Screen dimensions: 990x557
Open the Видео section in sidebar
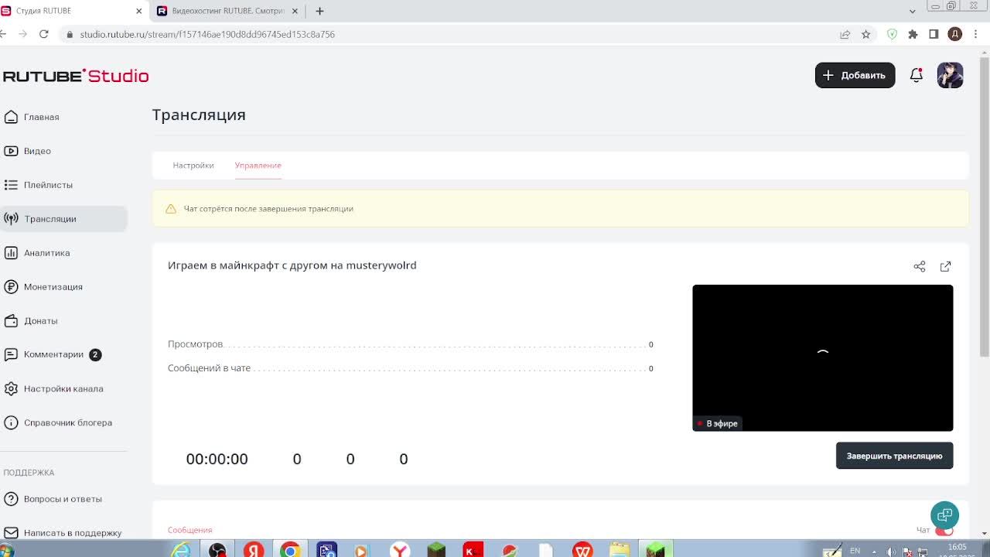click(28, 151)
